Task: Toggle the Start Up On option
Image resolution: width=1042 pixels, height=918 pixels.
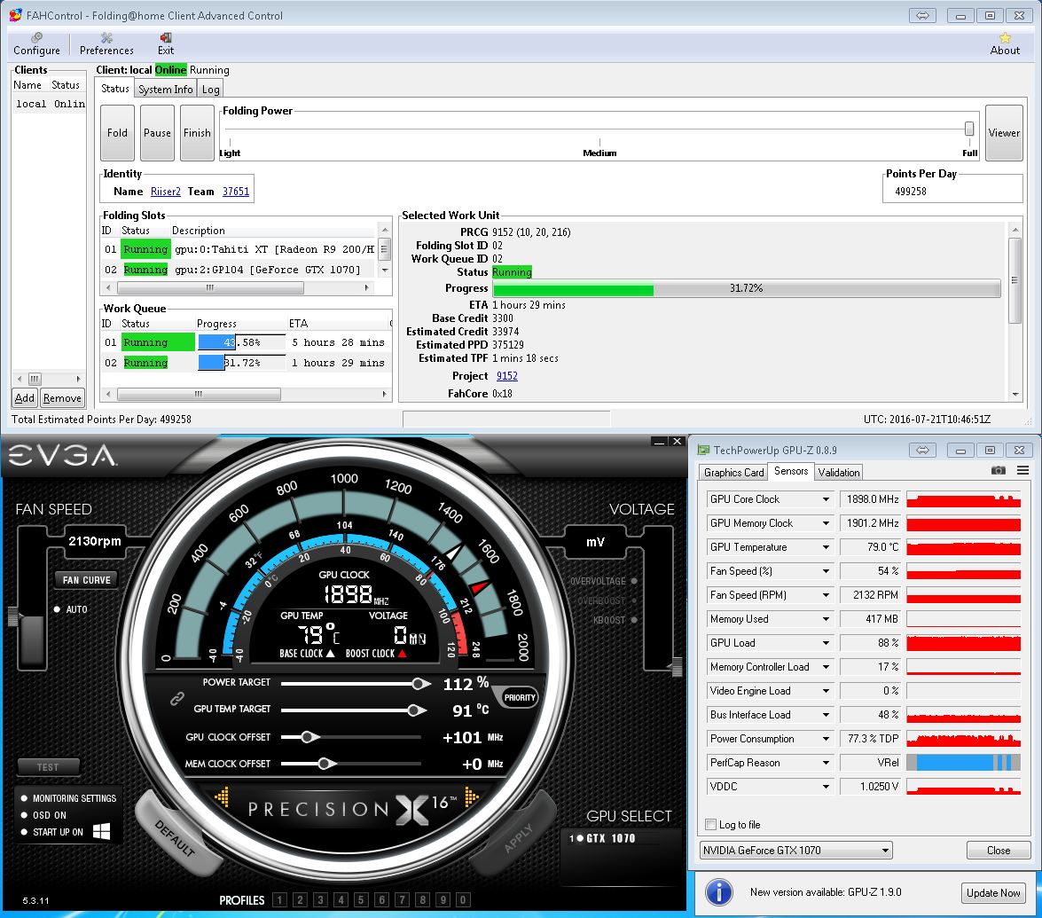Action: click(25, 832)
